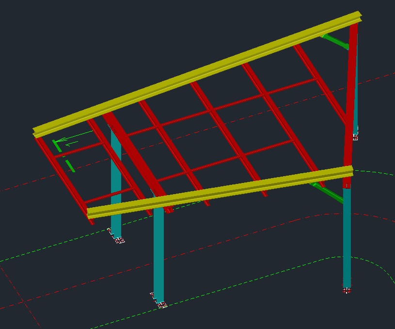Select the left rear teal column
This screenshot has width=395, height=329.
pyautogui.click(x=116, y=194)
